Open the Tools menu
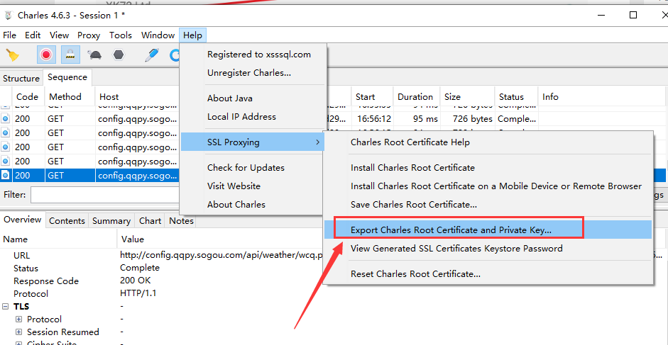 (x=120, y=35)
